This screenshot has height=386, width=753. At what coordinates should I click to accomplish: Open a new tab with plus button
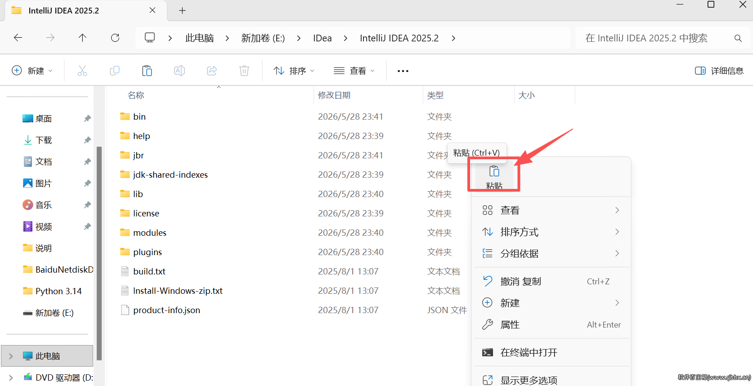pyautogui.click(x=182, y=10)
